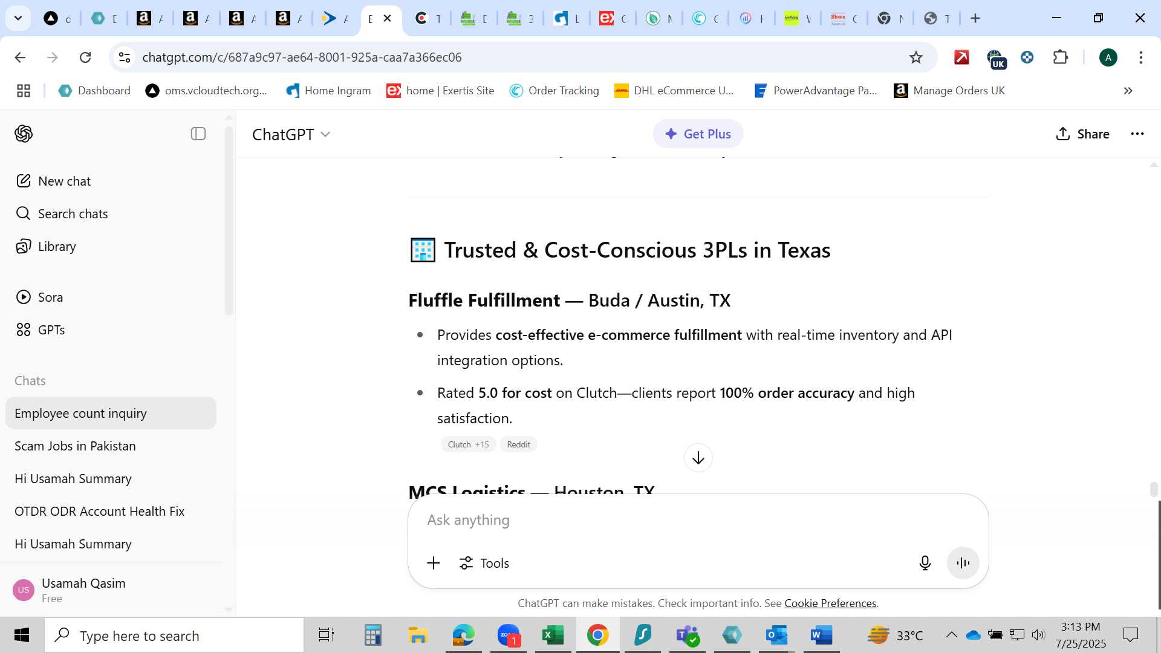
Task: Click the browser Back arrow
Action: [20, 57]
